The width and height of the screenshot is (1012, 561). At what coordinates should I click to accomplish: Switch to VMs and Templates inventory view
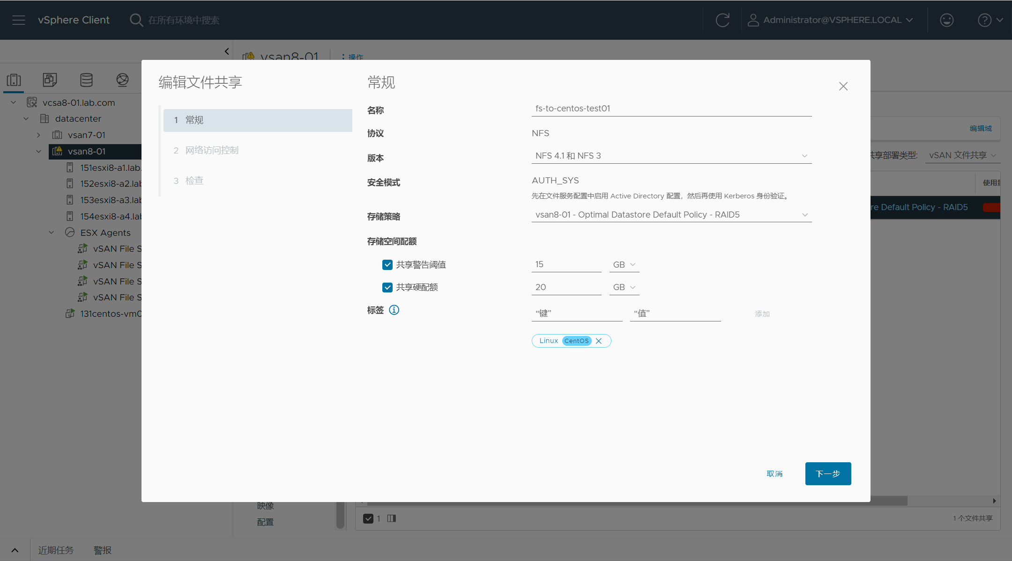click(x=50, y=80)
